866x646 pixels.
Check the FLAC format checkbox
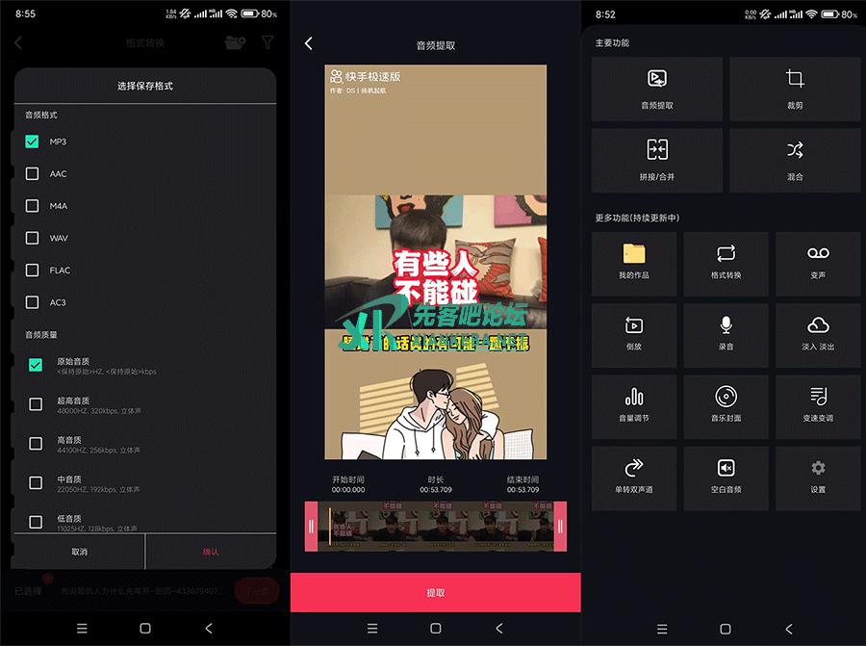click(x=33, y=271)
